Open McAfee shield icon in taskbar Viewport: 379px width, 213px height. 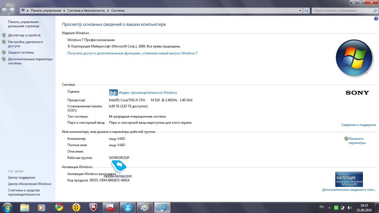93,207
